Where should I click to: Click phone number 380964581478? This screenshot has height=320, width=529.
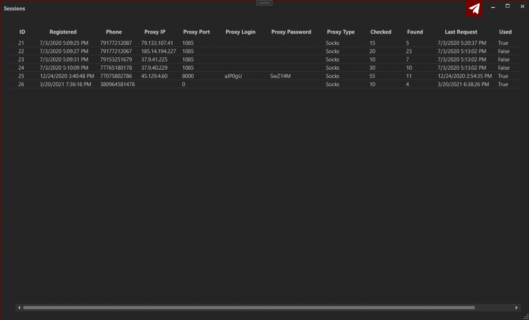click(117, 84)
